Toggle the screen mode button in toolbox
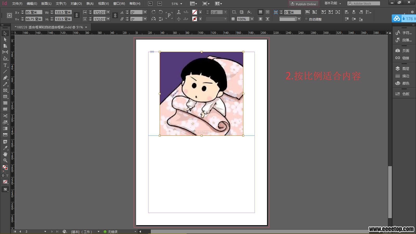 pyautogui.click(x=5, y=190)
